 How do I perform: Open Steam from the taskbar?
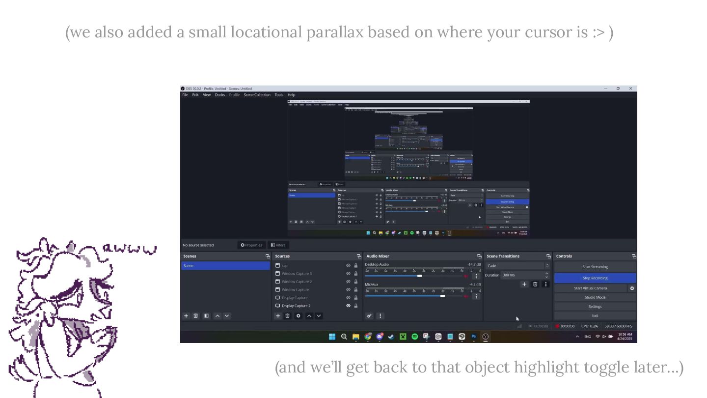click(x=391, y=337)
